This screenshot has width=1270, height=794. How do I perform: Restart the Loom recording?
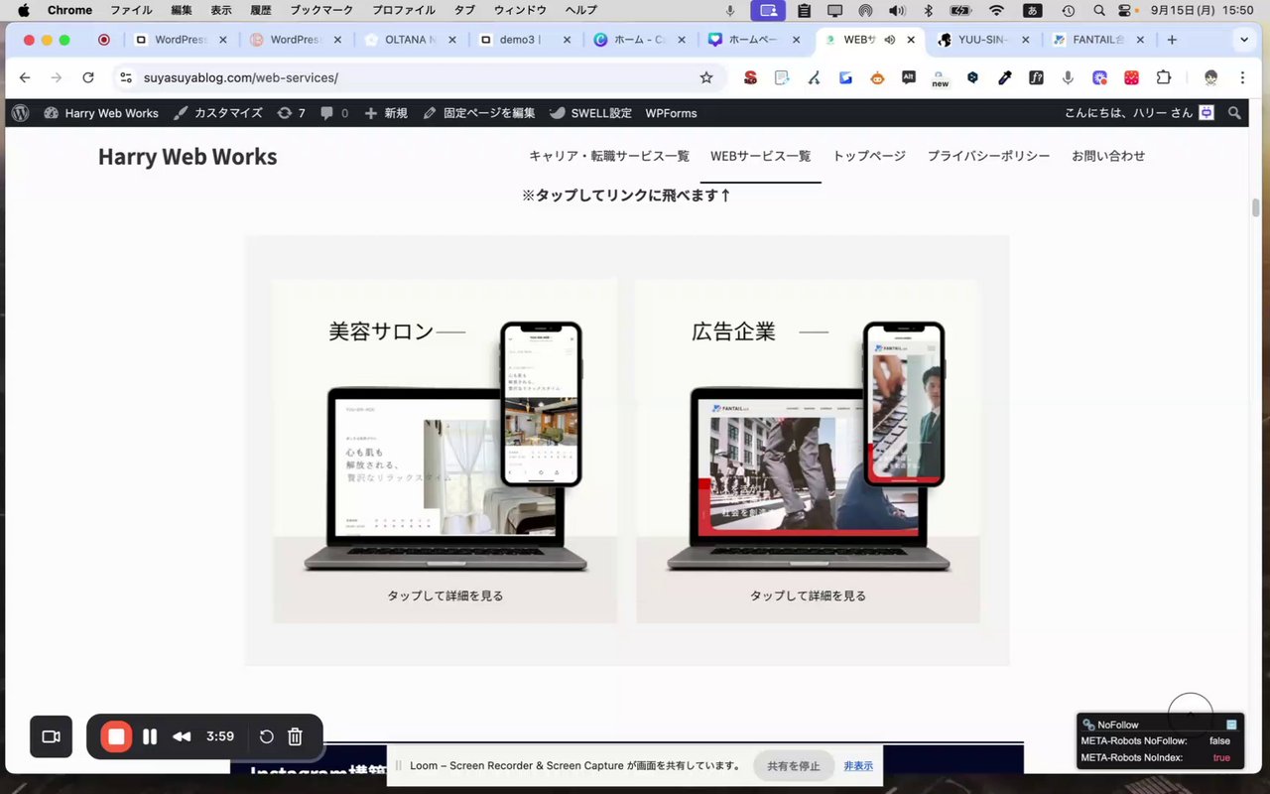[x=266, y=736]
